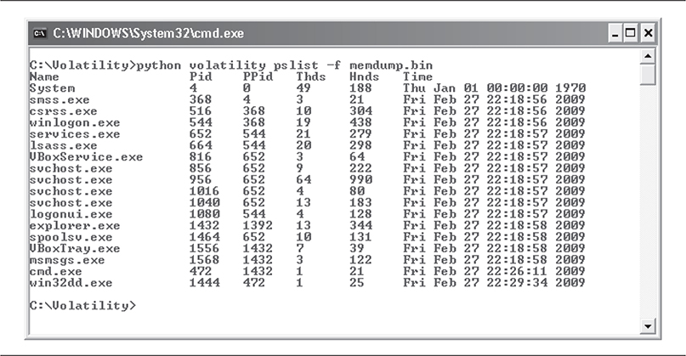The width and height of the screenshot is (686, 356).
Task: Click the msmsgs.exe process name
Action: click(67, 260)
